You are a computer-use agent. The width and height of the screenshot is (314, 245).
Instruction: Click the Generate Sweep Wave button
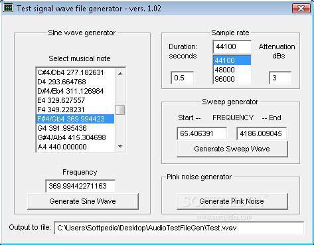pos(232,149)
